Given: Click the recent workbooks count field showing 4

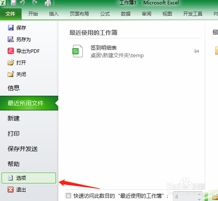Looking at the screenshot, I should coord(188,197).
